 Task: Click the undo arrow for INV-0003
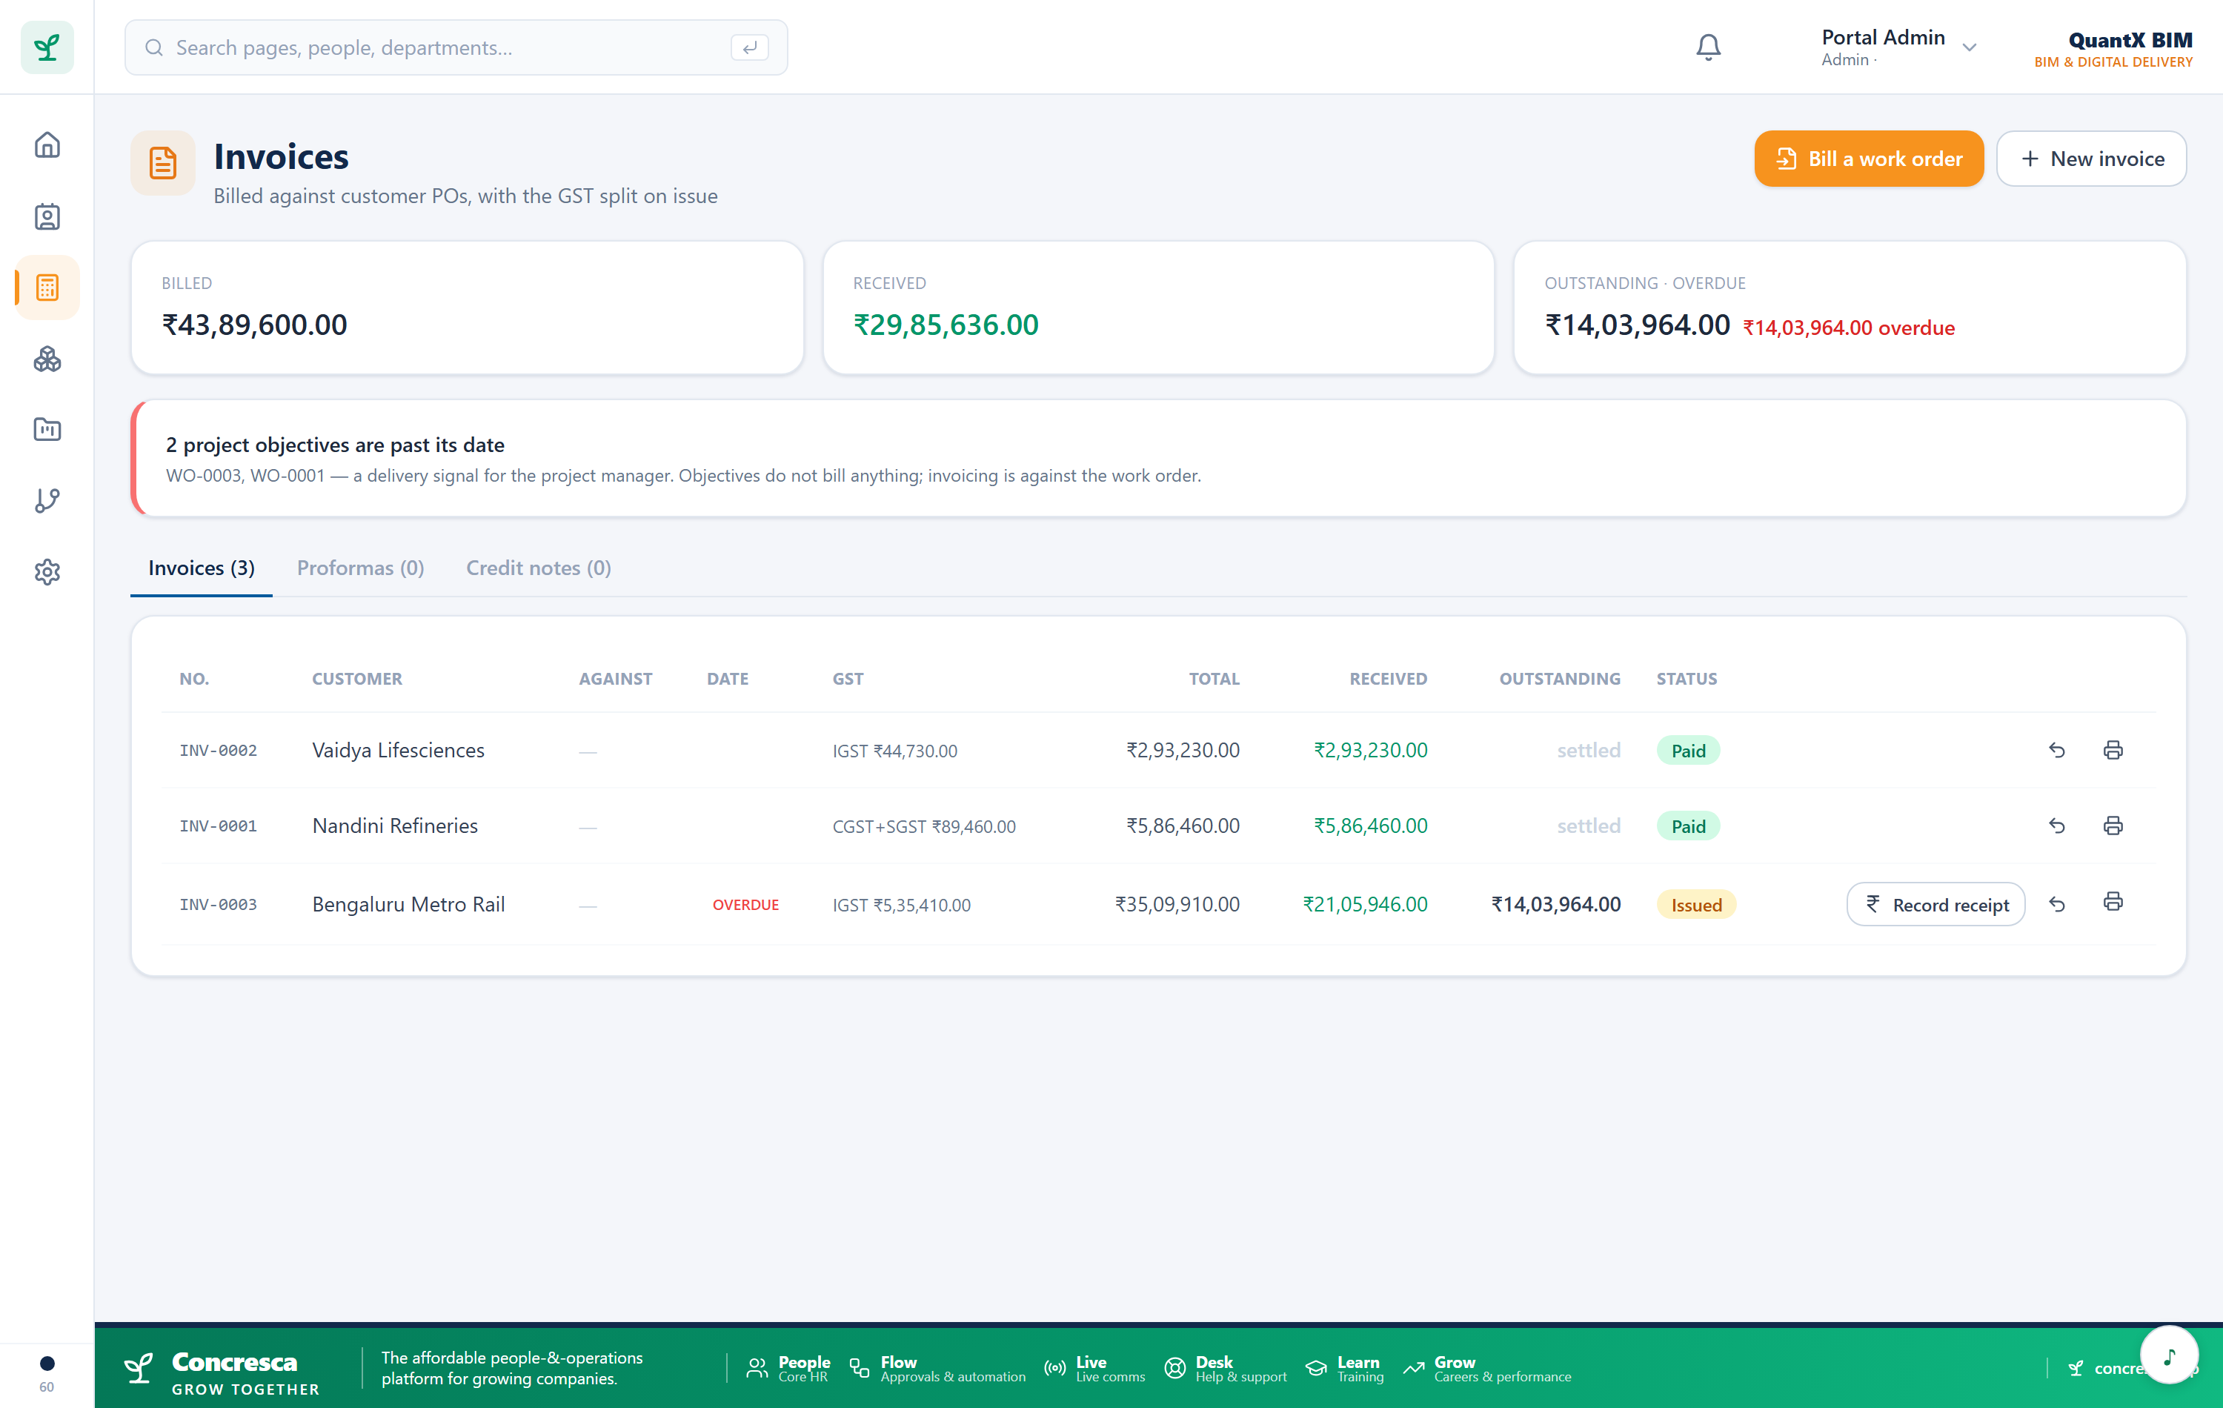pos(2057,904)
